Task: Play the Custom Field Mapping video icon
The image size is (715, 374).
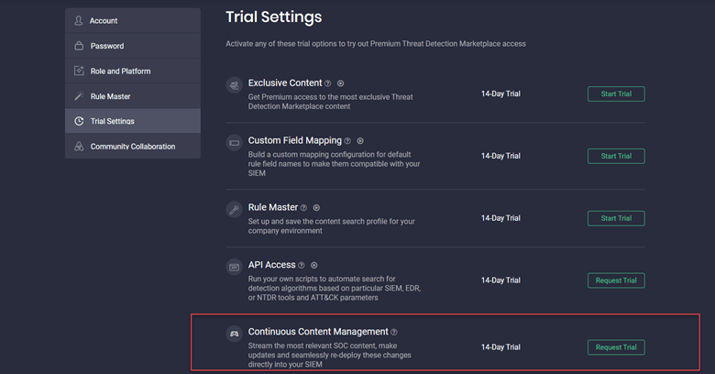Action: click(x=360, y=141)
